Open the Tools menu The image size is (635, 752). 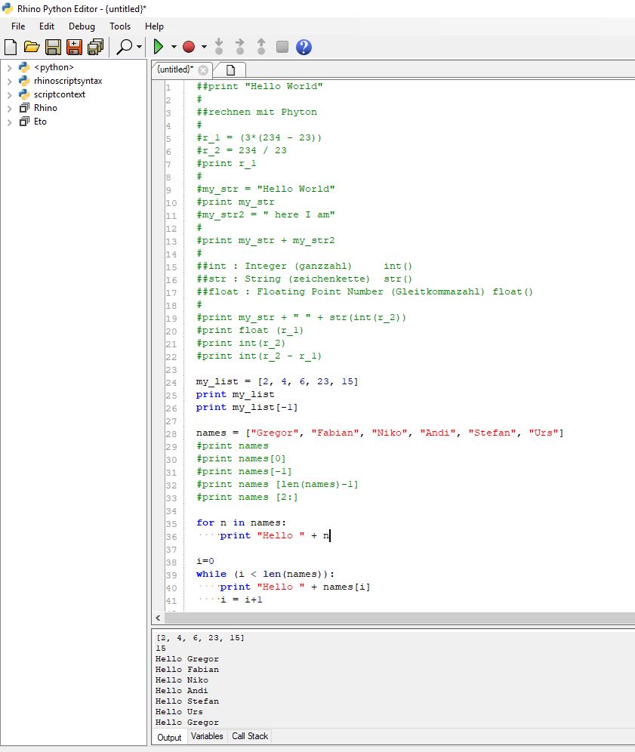pyautogui.click(x=120, y=26)
